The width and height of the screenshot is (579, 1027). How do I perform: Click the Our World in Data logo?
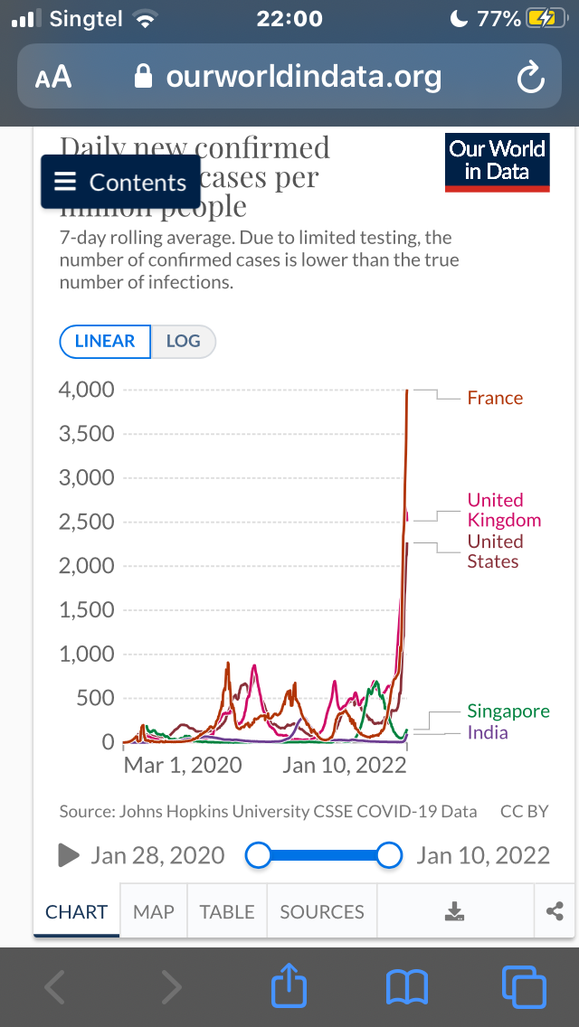497,162
